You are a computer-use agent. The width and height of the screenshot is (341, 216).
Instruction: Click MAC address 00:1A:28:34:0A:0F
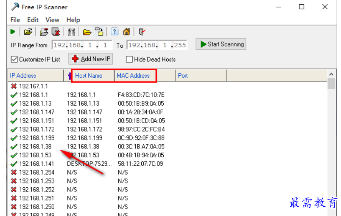tap(140, 112)
